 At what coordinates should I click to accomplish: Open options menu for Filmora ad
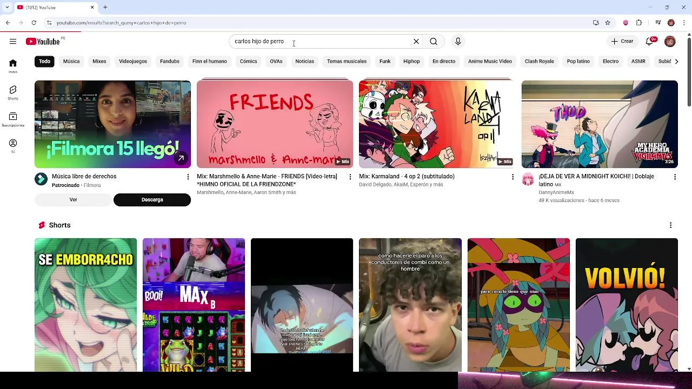[188, 177]
